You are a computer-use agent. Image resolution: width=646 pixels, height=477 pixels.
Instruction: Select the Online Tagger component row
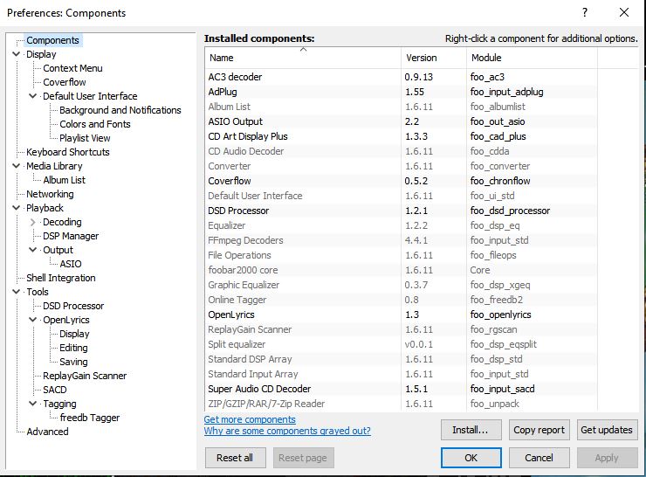(x=401, y=300)
